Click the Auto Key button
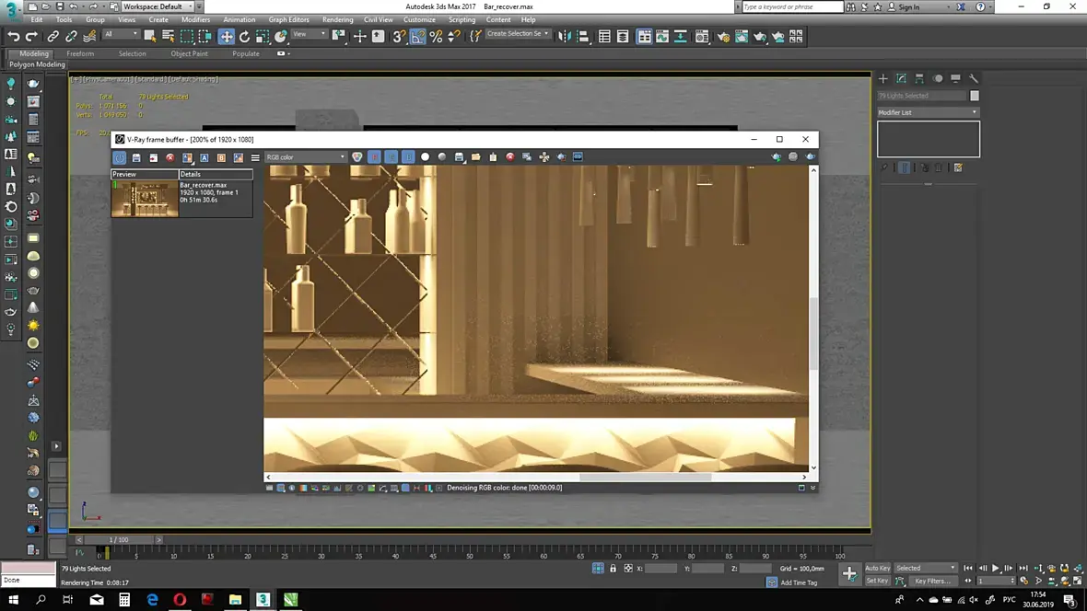Viewport: 1087px width, 611px height. point(877,568)
